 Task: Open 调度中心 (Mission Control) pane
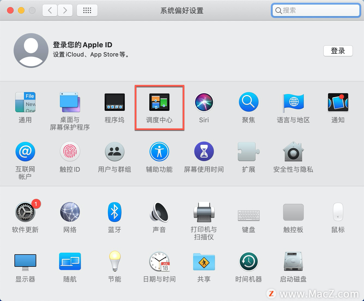coord(159,102)
